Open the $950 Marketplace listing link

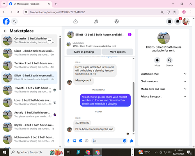click(94, 46)
